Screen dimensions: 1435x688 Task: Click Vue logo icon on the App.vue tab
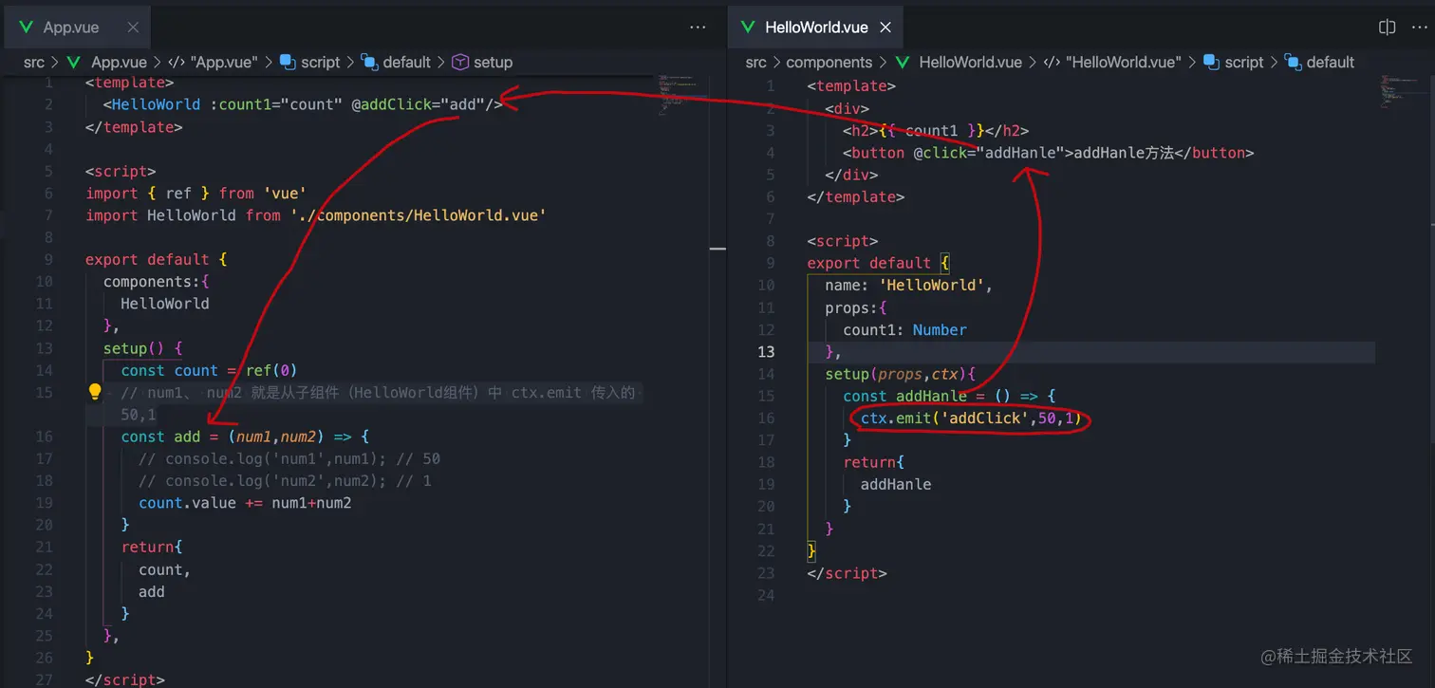click(27, 28)
